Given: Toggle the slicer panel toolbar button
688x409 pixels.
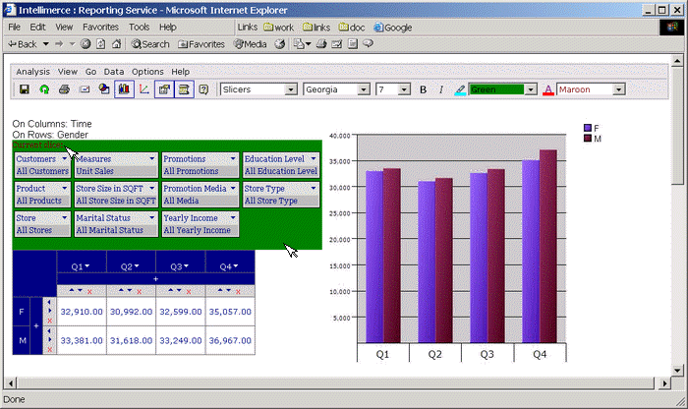Looking at the screenshot, I should 184,89.
